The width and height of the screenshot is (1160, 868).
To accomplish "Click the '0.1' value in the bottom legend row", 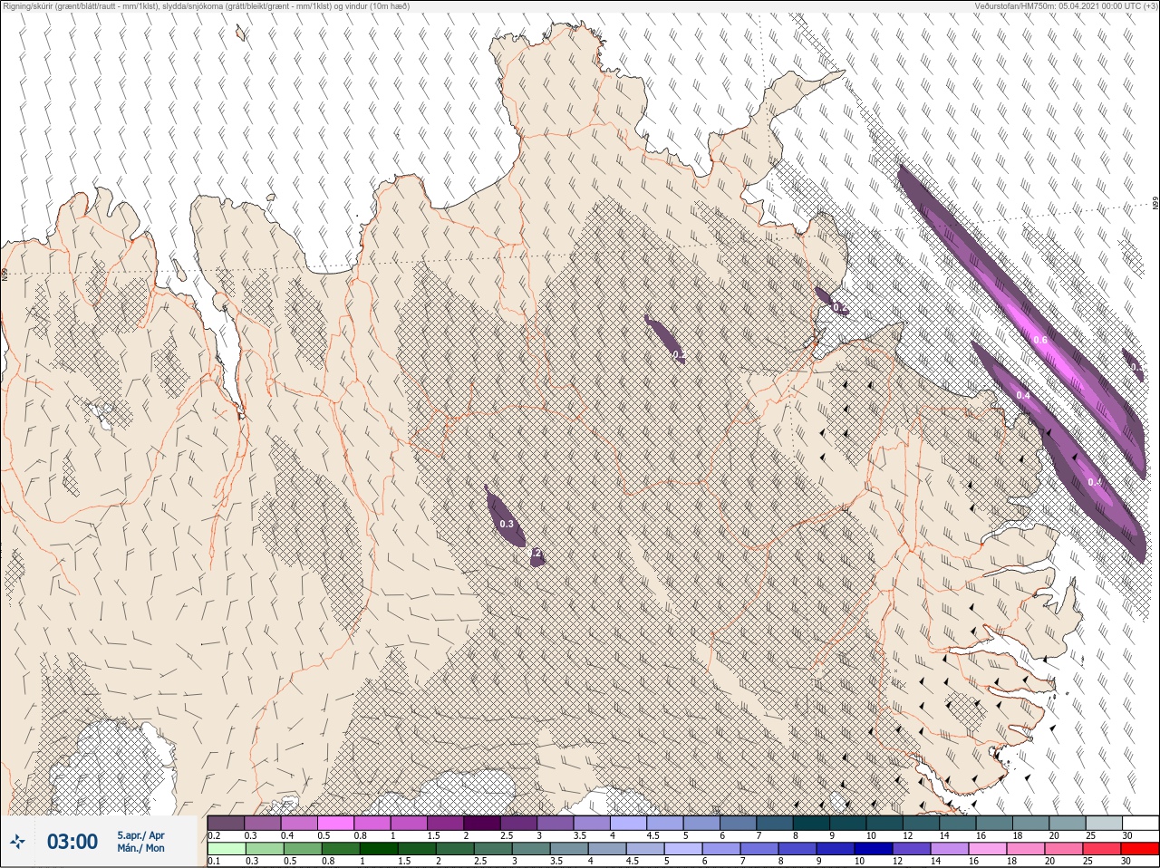I will click(x=214, y=862).
